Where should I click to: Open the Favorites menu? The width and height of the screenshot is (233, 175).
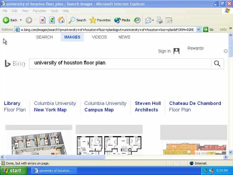click(40, 11)
